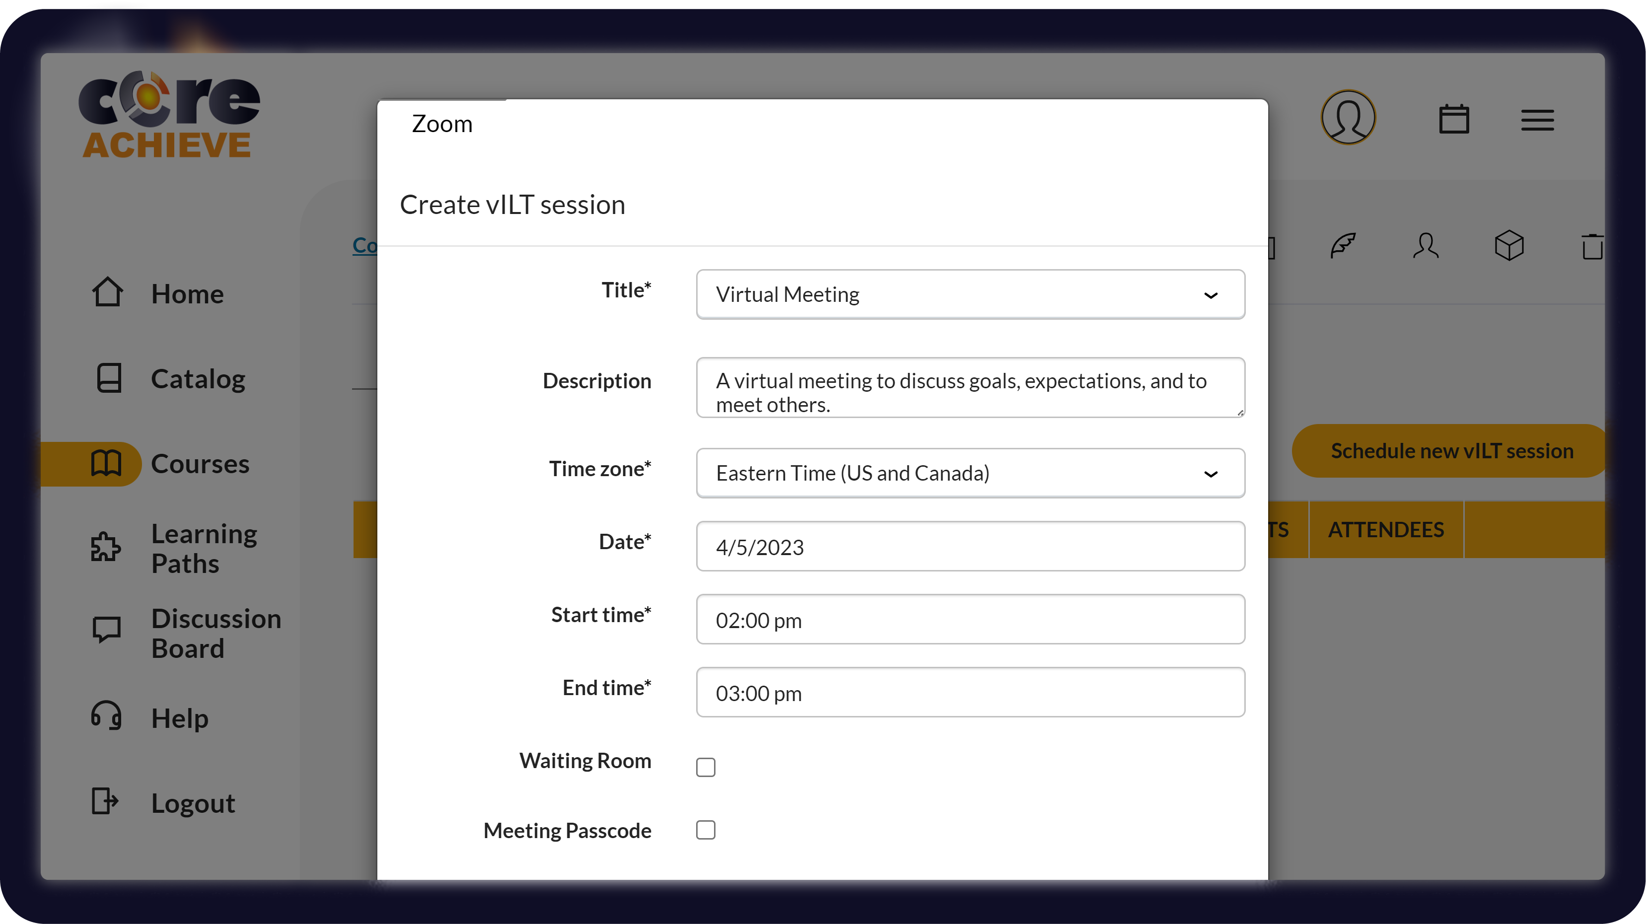Viewport: 1646px width, 924px height.
Task: Click the Courses open-book icon
Action: [106, 463]
